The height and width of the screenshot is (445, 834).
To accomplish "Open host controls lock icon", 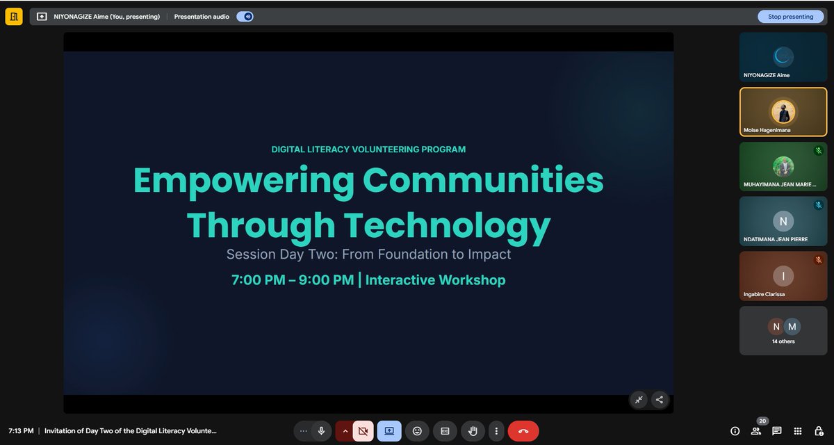I will point(819,431).
